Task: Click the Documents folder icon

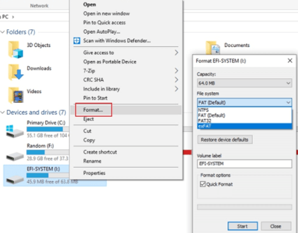Action: point(213,48)
